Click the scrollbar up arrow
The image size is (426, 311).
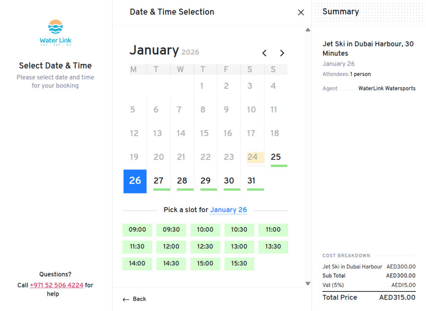point(308,29)
